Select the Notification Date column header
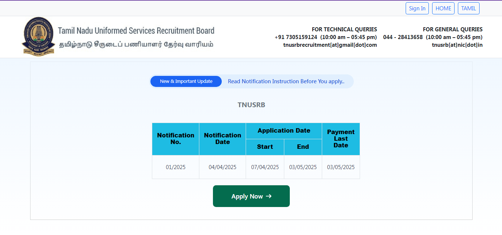The image size is (502, 235). pyautogui.click(x=222, y=139)
